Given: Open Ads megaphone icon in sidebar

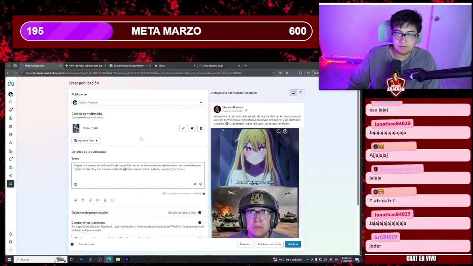Looking at the screenshot, I should point(11,175).
